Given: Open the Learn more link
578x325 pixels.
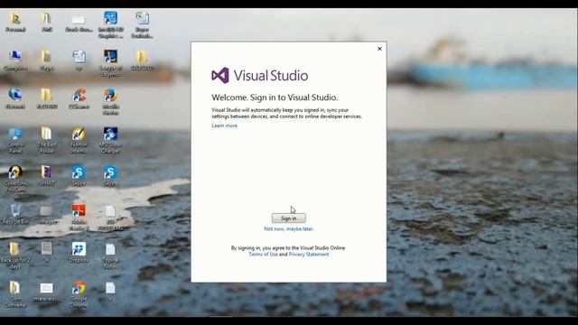Looking at the screenshot, I should (225, 125).
